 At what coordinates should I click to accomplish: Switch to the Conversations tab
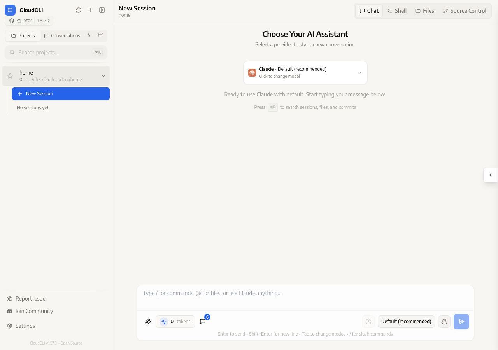pyautogui.click(x=62, y=35)
